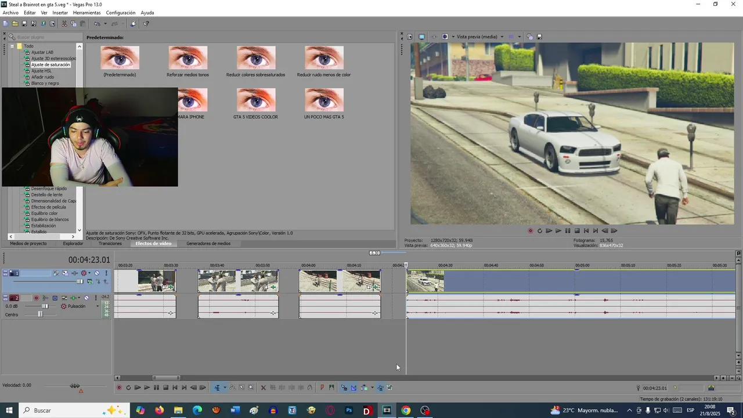Image resolution: width=743 pixels, height=418 pixels.
Task: Send preview to external monitor
Action: pyautogui.click(x=421, y=37)
